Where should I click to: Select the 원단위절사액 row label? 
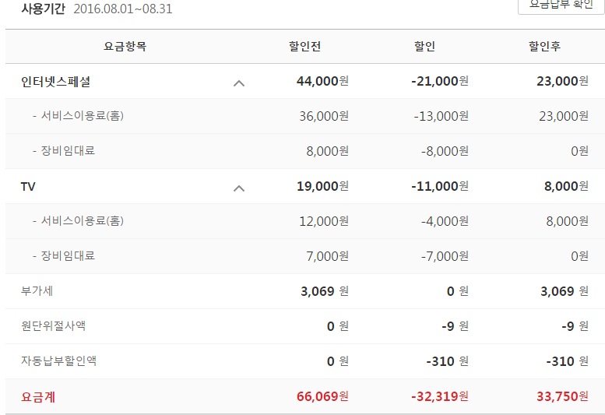[53, 326]
